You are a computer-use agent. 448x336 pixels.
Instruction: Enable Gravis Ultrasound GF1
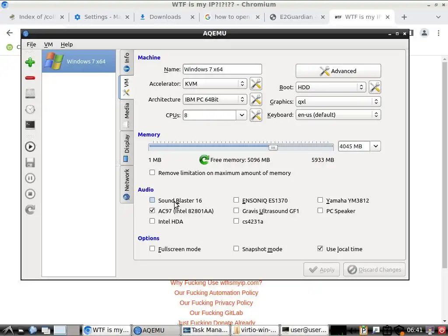pyautogui.click(x=236, y=210)
